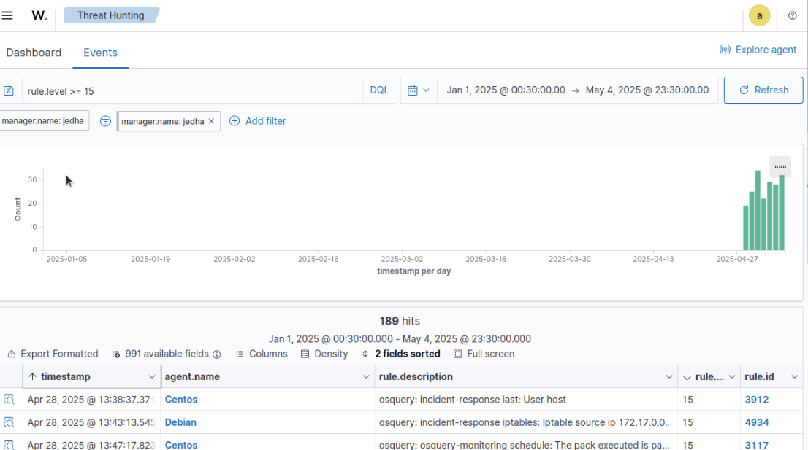Inspect the Apr 28 13:47:17 Centos event
The image size is (808, 450).
point(9,445)
